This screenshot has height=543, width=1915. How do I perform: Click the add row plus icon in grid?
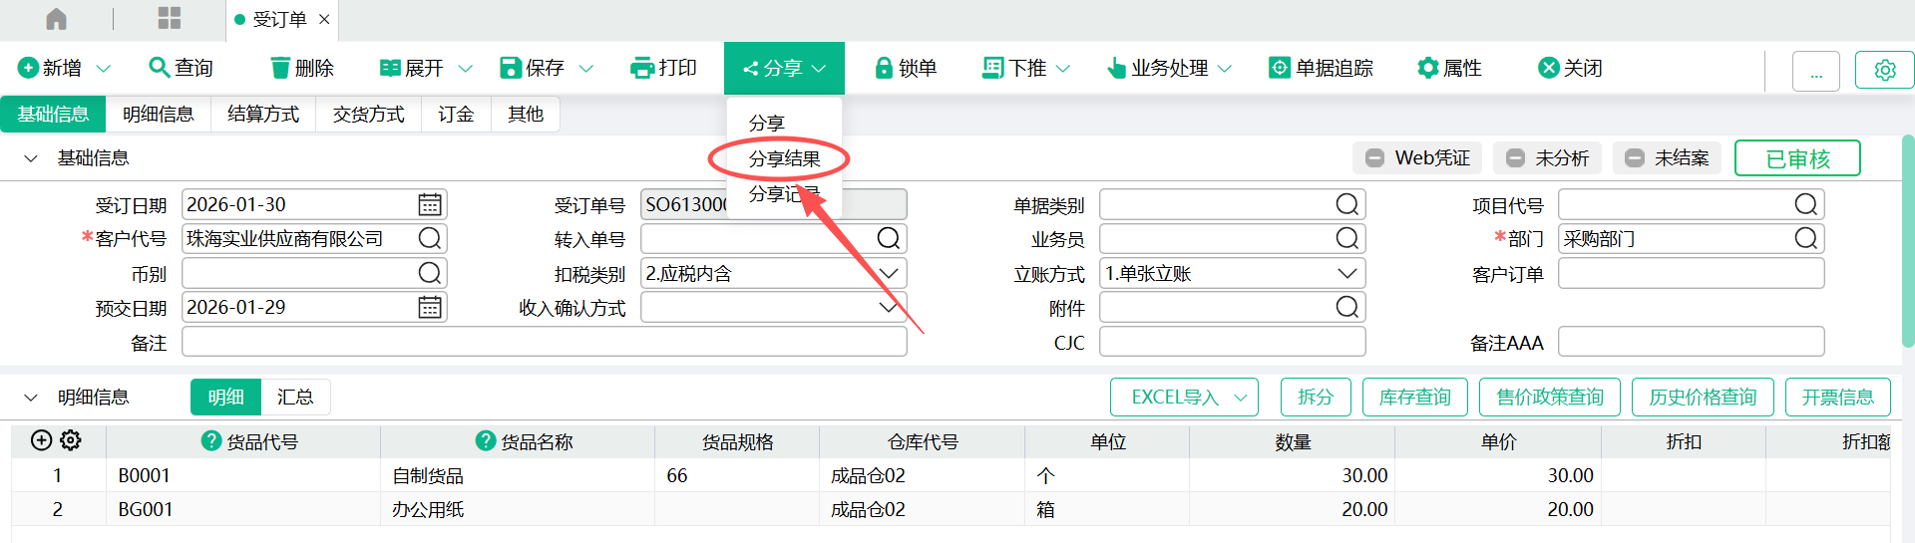coord(41,440)
